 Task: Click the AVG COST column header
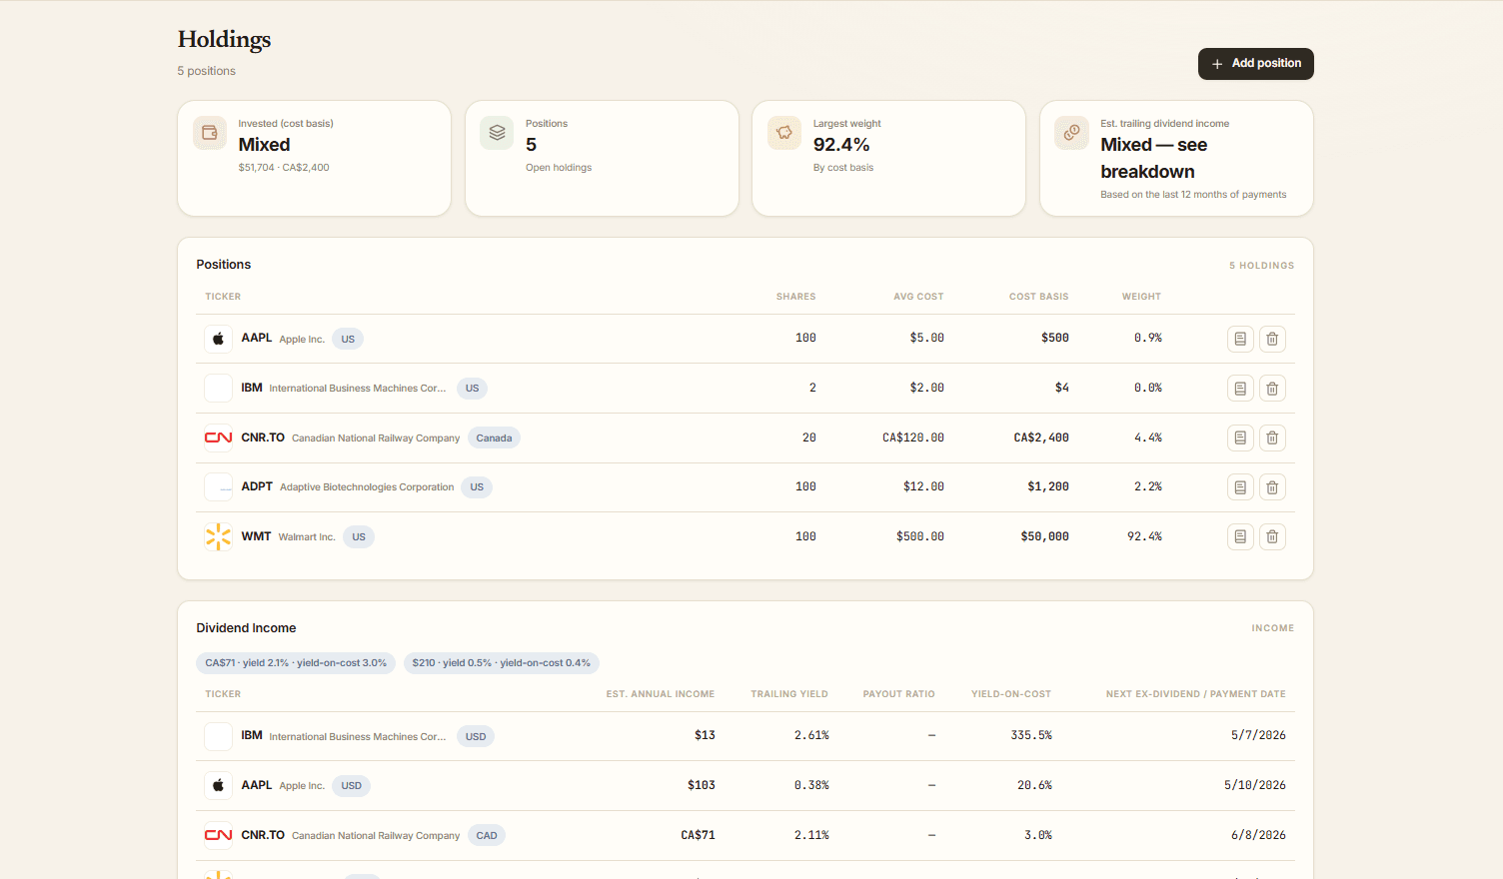click(918, 297)
